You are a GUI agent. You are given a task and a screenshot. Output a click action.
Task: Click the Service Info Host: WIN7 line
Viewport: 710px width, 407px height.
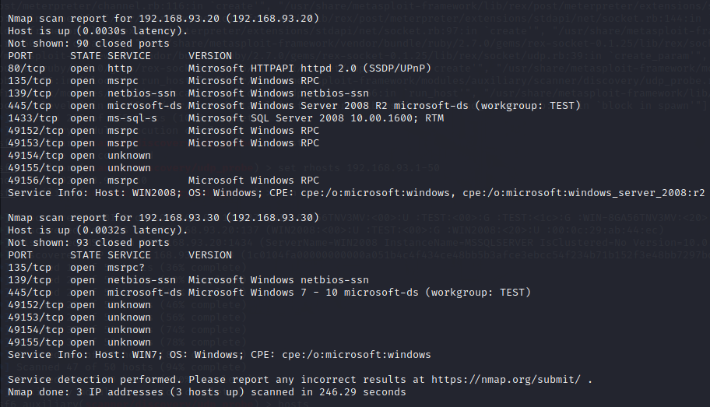pos(220,355)
